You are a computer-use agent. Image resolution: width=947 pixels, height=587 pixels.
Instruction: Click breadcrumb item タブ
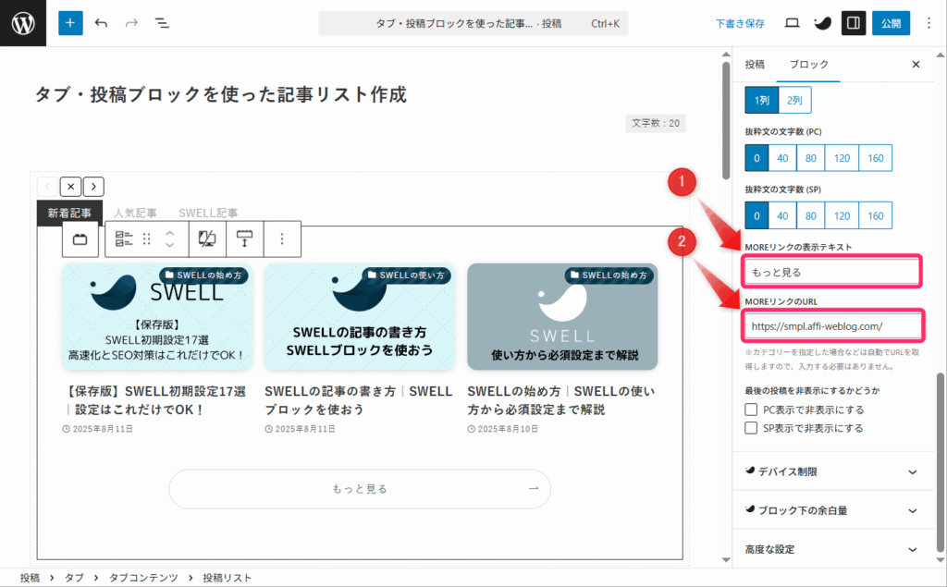74,578
